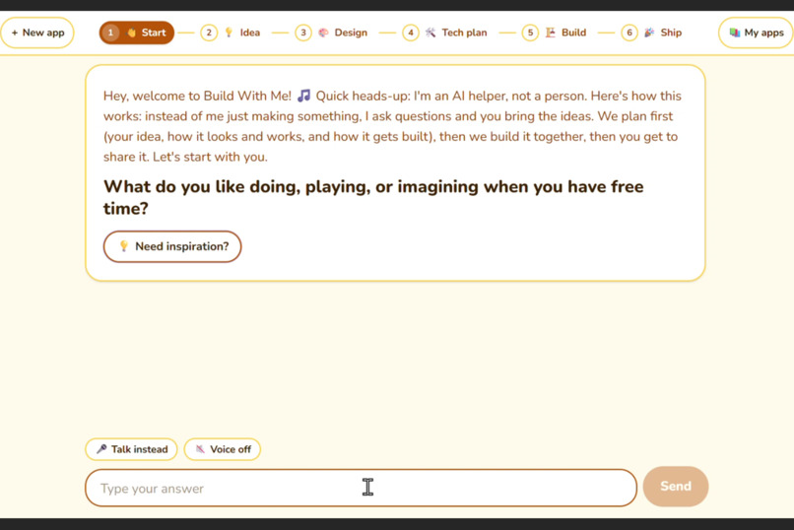
Task: Click the muted speaker icon in Voice off
Action: pyautogui.click(x=201, y=449)
